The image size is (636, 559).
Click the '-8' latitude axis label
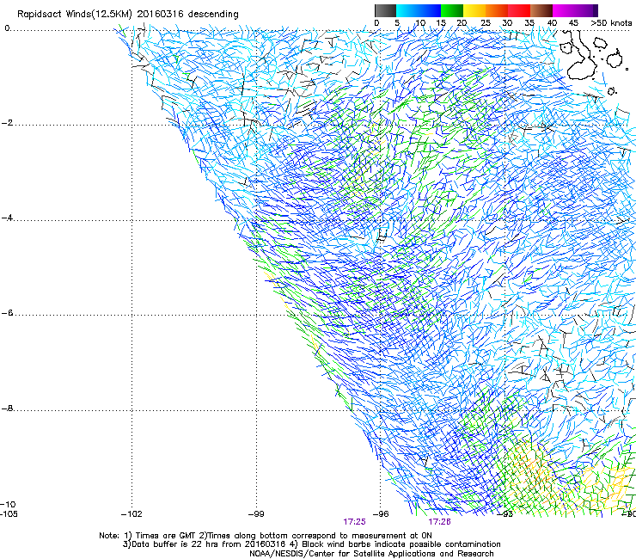tap(8, 408)
